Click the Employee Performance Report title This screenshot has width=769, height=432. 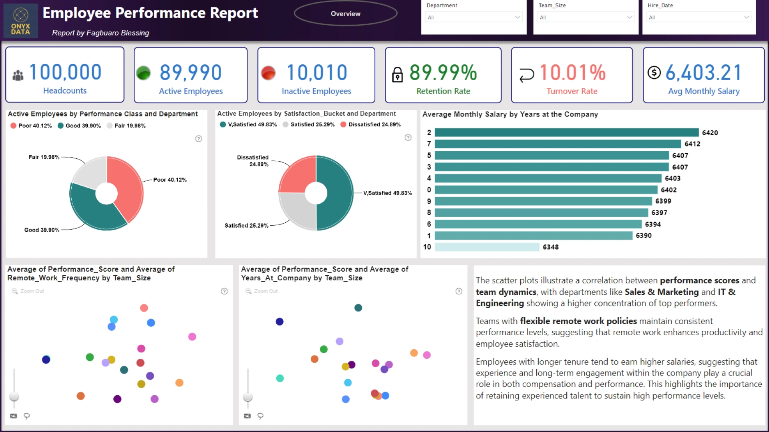point(150,13)
